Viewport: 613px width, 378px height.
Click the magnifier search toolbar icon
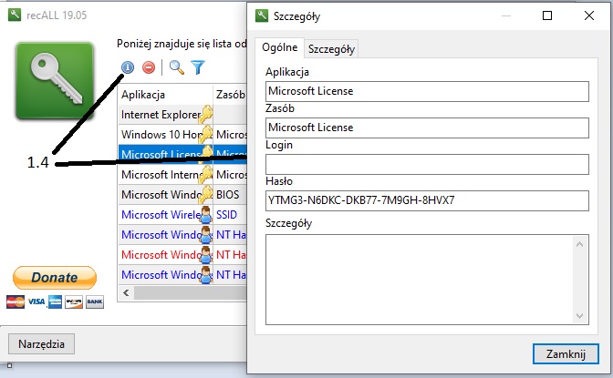pyautogui.click(x=177, y=67)
